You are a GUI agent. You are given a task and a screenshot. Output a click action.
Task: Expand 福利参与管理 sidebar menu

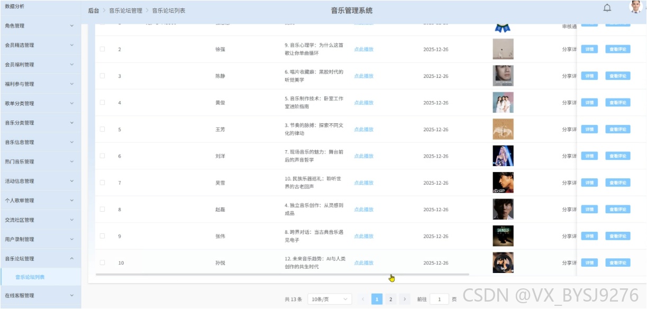40,84
